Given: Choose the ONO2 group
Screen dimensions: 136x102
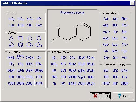Looking at the screenshot, I should click(54, 64).
